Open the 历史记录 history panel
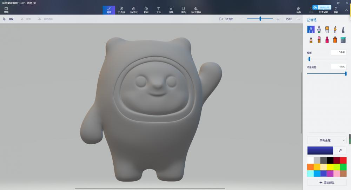Viewport: 351px width, 190px height. point(324,12)
